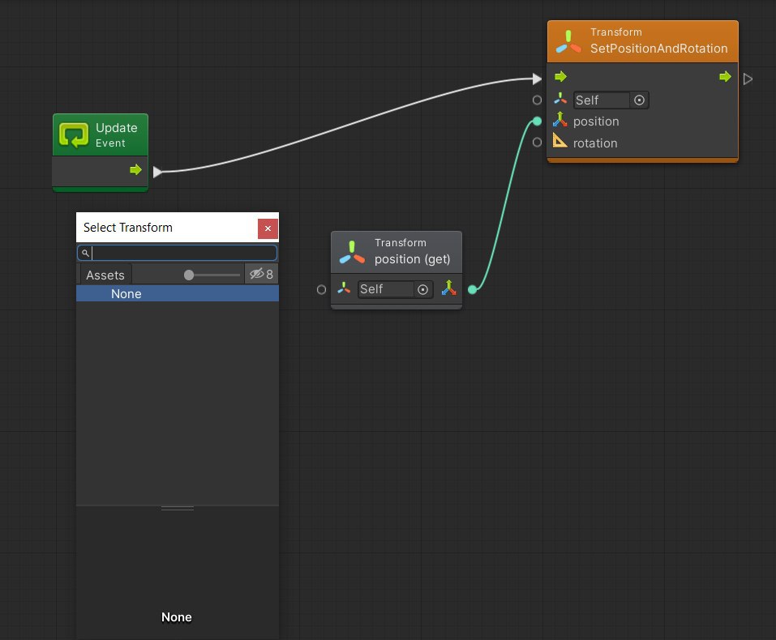
Task: Select None in the Select Transform list
Action: (177, 294)
